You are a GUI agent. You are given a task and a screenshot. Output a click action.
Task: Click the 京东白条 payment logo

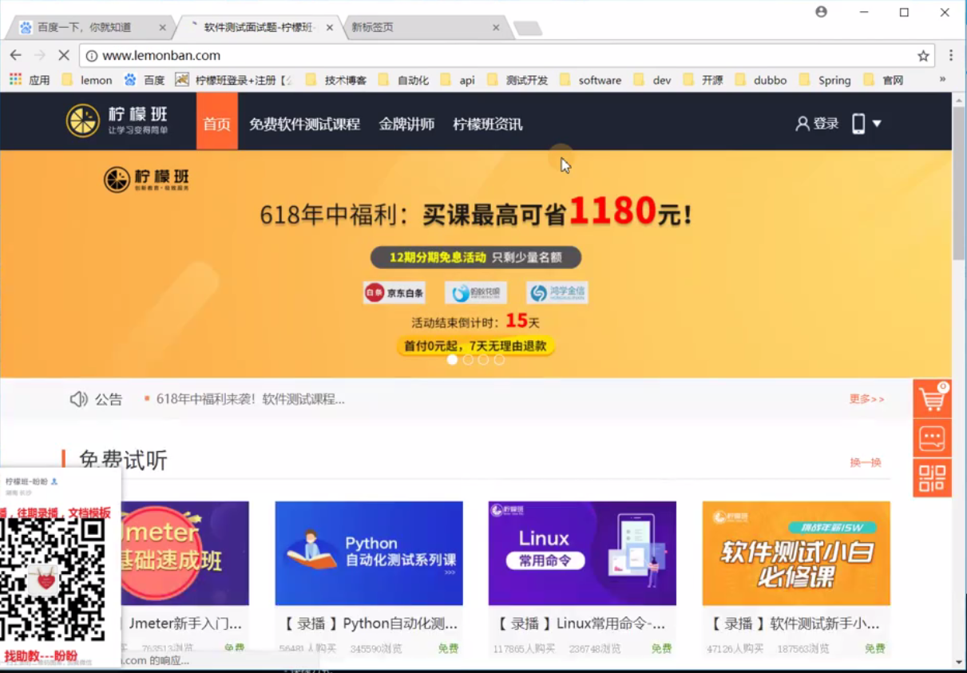(394, 293)
